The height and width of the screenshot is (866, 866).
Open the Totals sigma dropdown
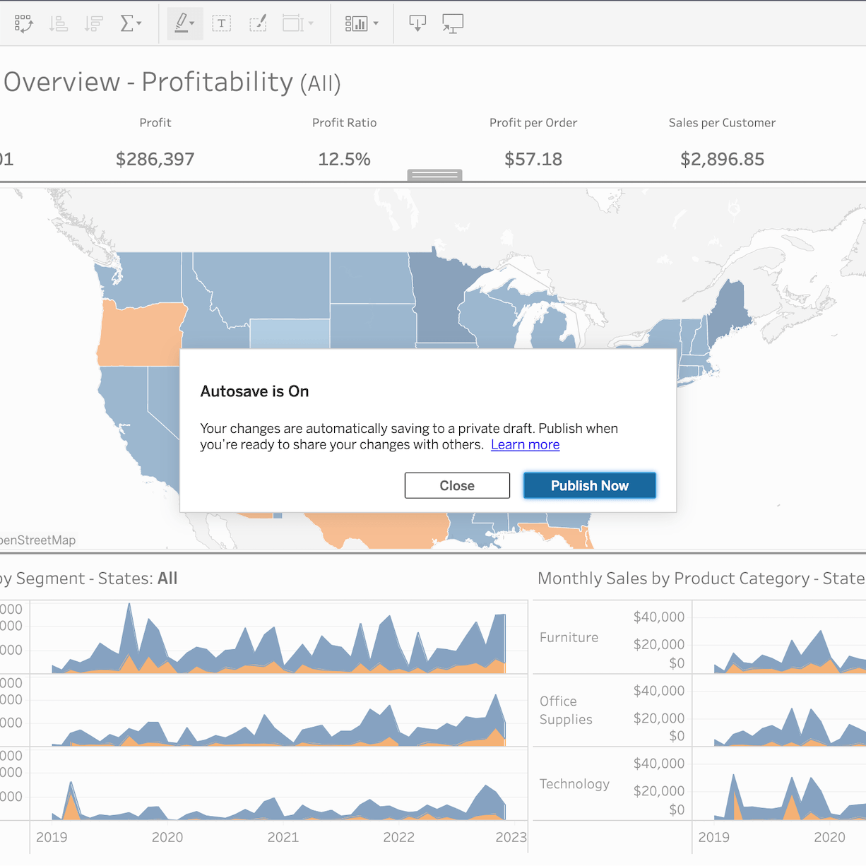point(131,24)
